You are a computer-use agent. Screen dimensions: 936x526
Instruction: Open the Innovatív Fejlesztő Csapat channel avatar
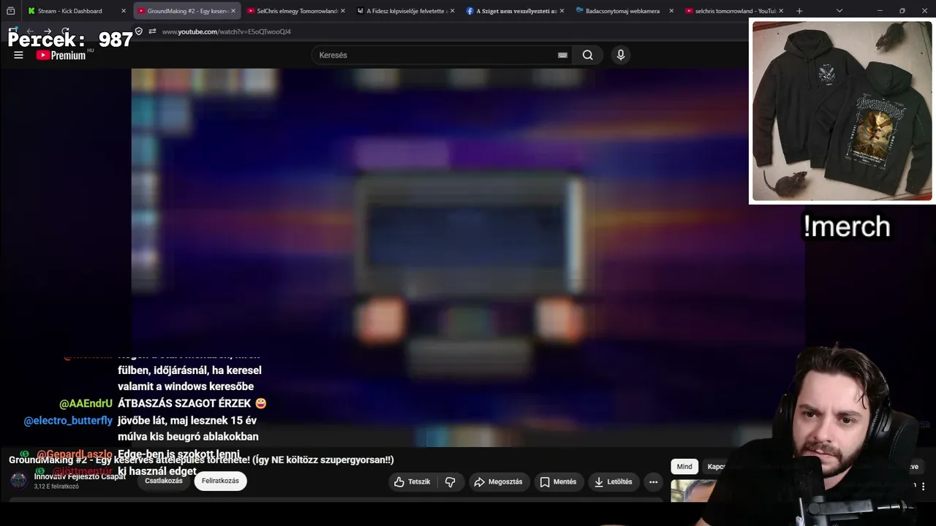click(19, 480)
